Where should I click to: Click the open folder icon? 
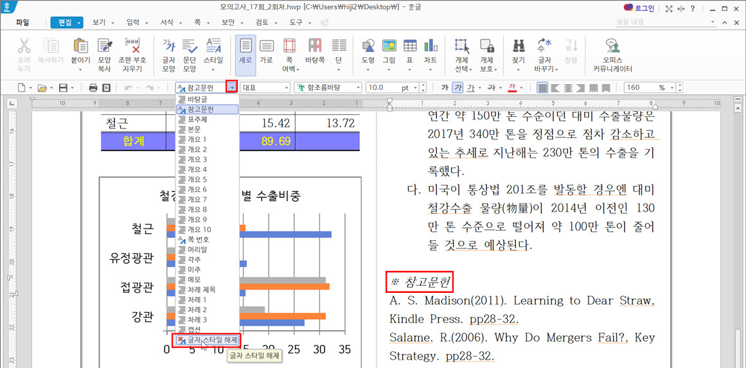pyautogui.click(x=42, y=87)
